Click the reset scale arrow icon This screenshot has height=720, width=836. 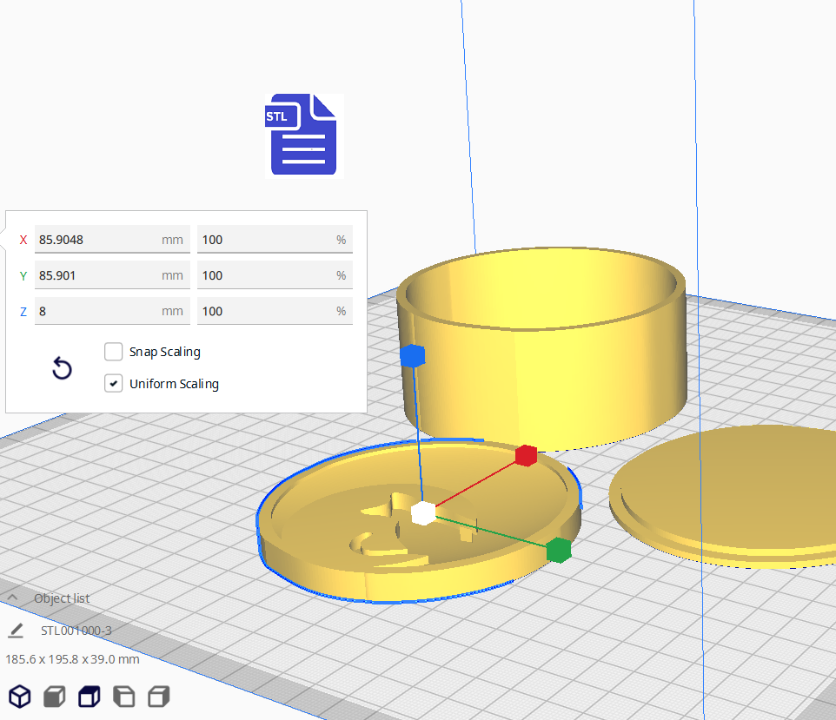pos(62,368)
